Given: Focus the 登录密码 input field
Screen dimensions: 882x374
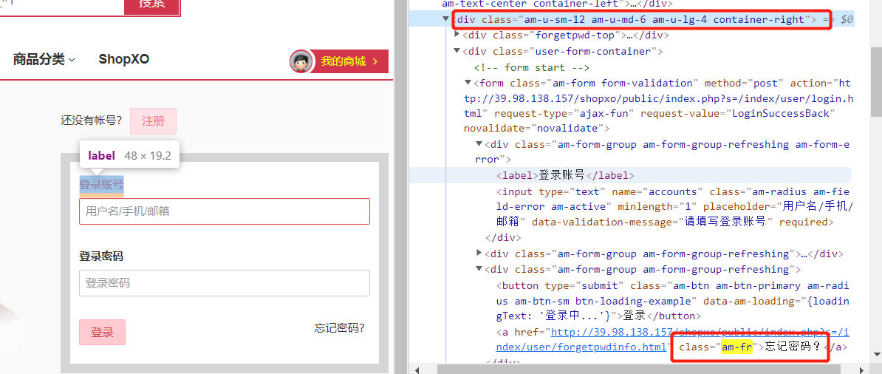Looking at the screenshot, I should pos(225,283).
